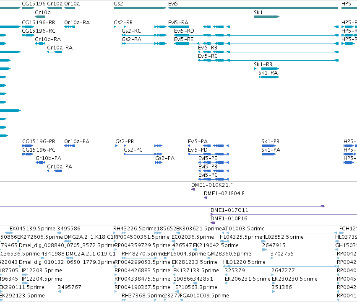This screenshot has width=357, height=302.
Task: Click the Evi5-PE protein feature
Action: click(x=214, y=163)
